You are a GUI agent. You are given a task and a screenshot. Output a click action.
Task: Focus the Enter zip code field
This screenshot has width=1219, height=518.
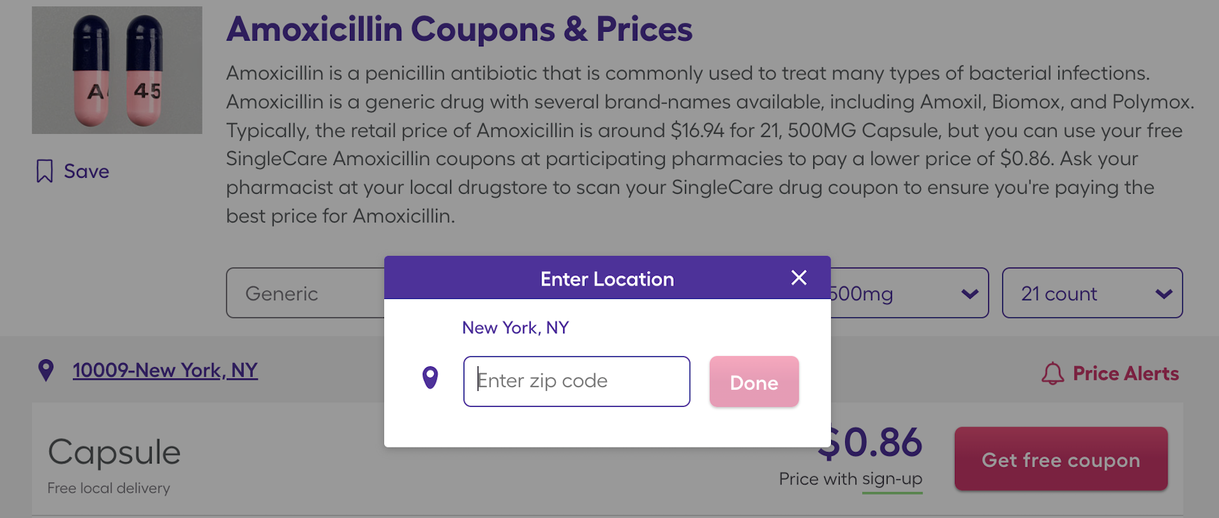point(576,381)
